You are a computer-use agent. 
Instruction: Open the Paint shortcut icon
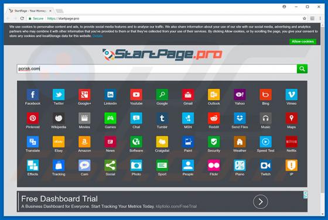(188, 142)
